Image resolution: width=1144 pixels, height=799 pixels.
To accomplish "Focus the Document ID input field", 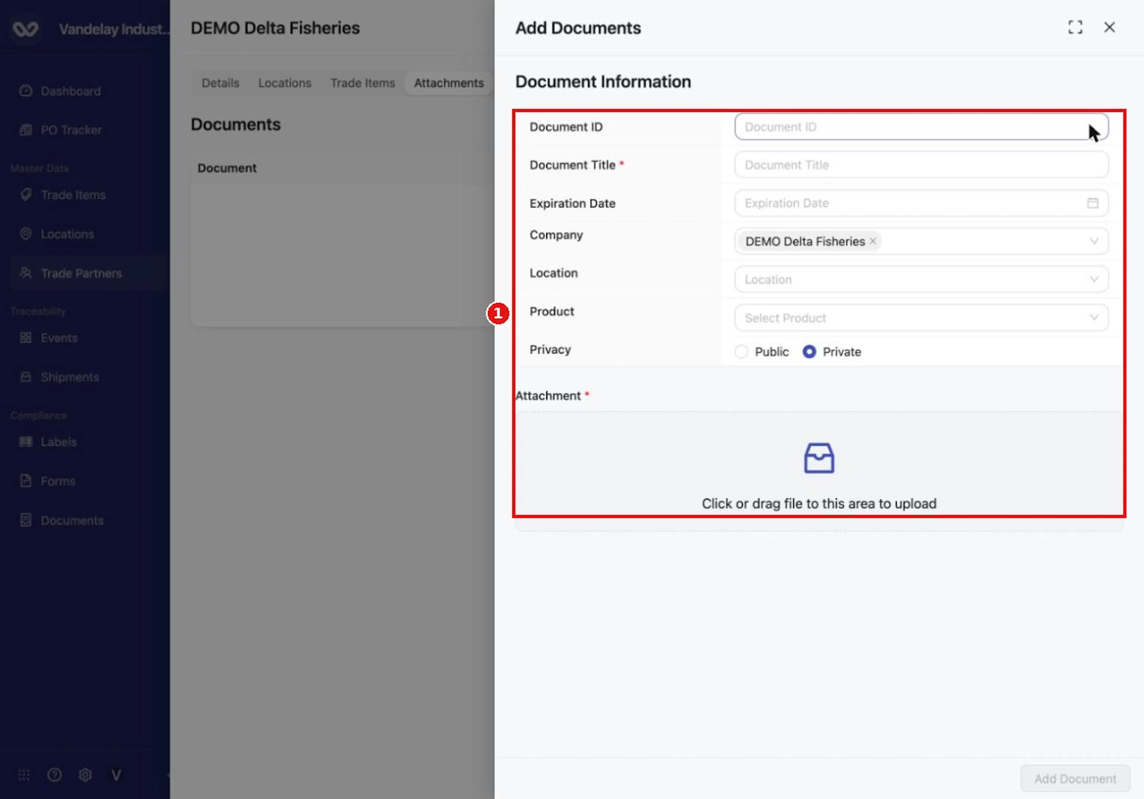I will [921, 127].
